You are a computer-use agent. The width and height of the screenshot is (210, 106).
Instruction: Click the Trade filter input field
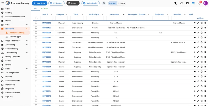pyautogui.click(x=77, y=18)
